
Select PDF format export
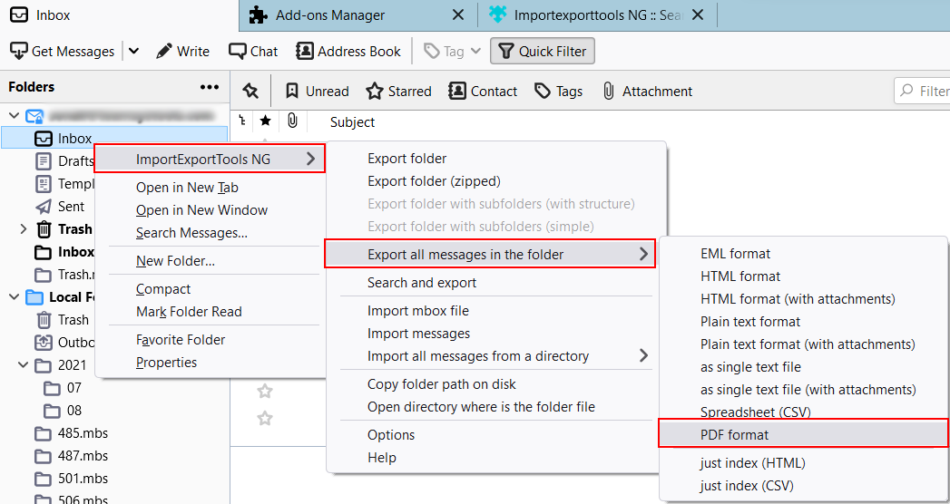point(803,434)
